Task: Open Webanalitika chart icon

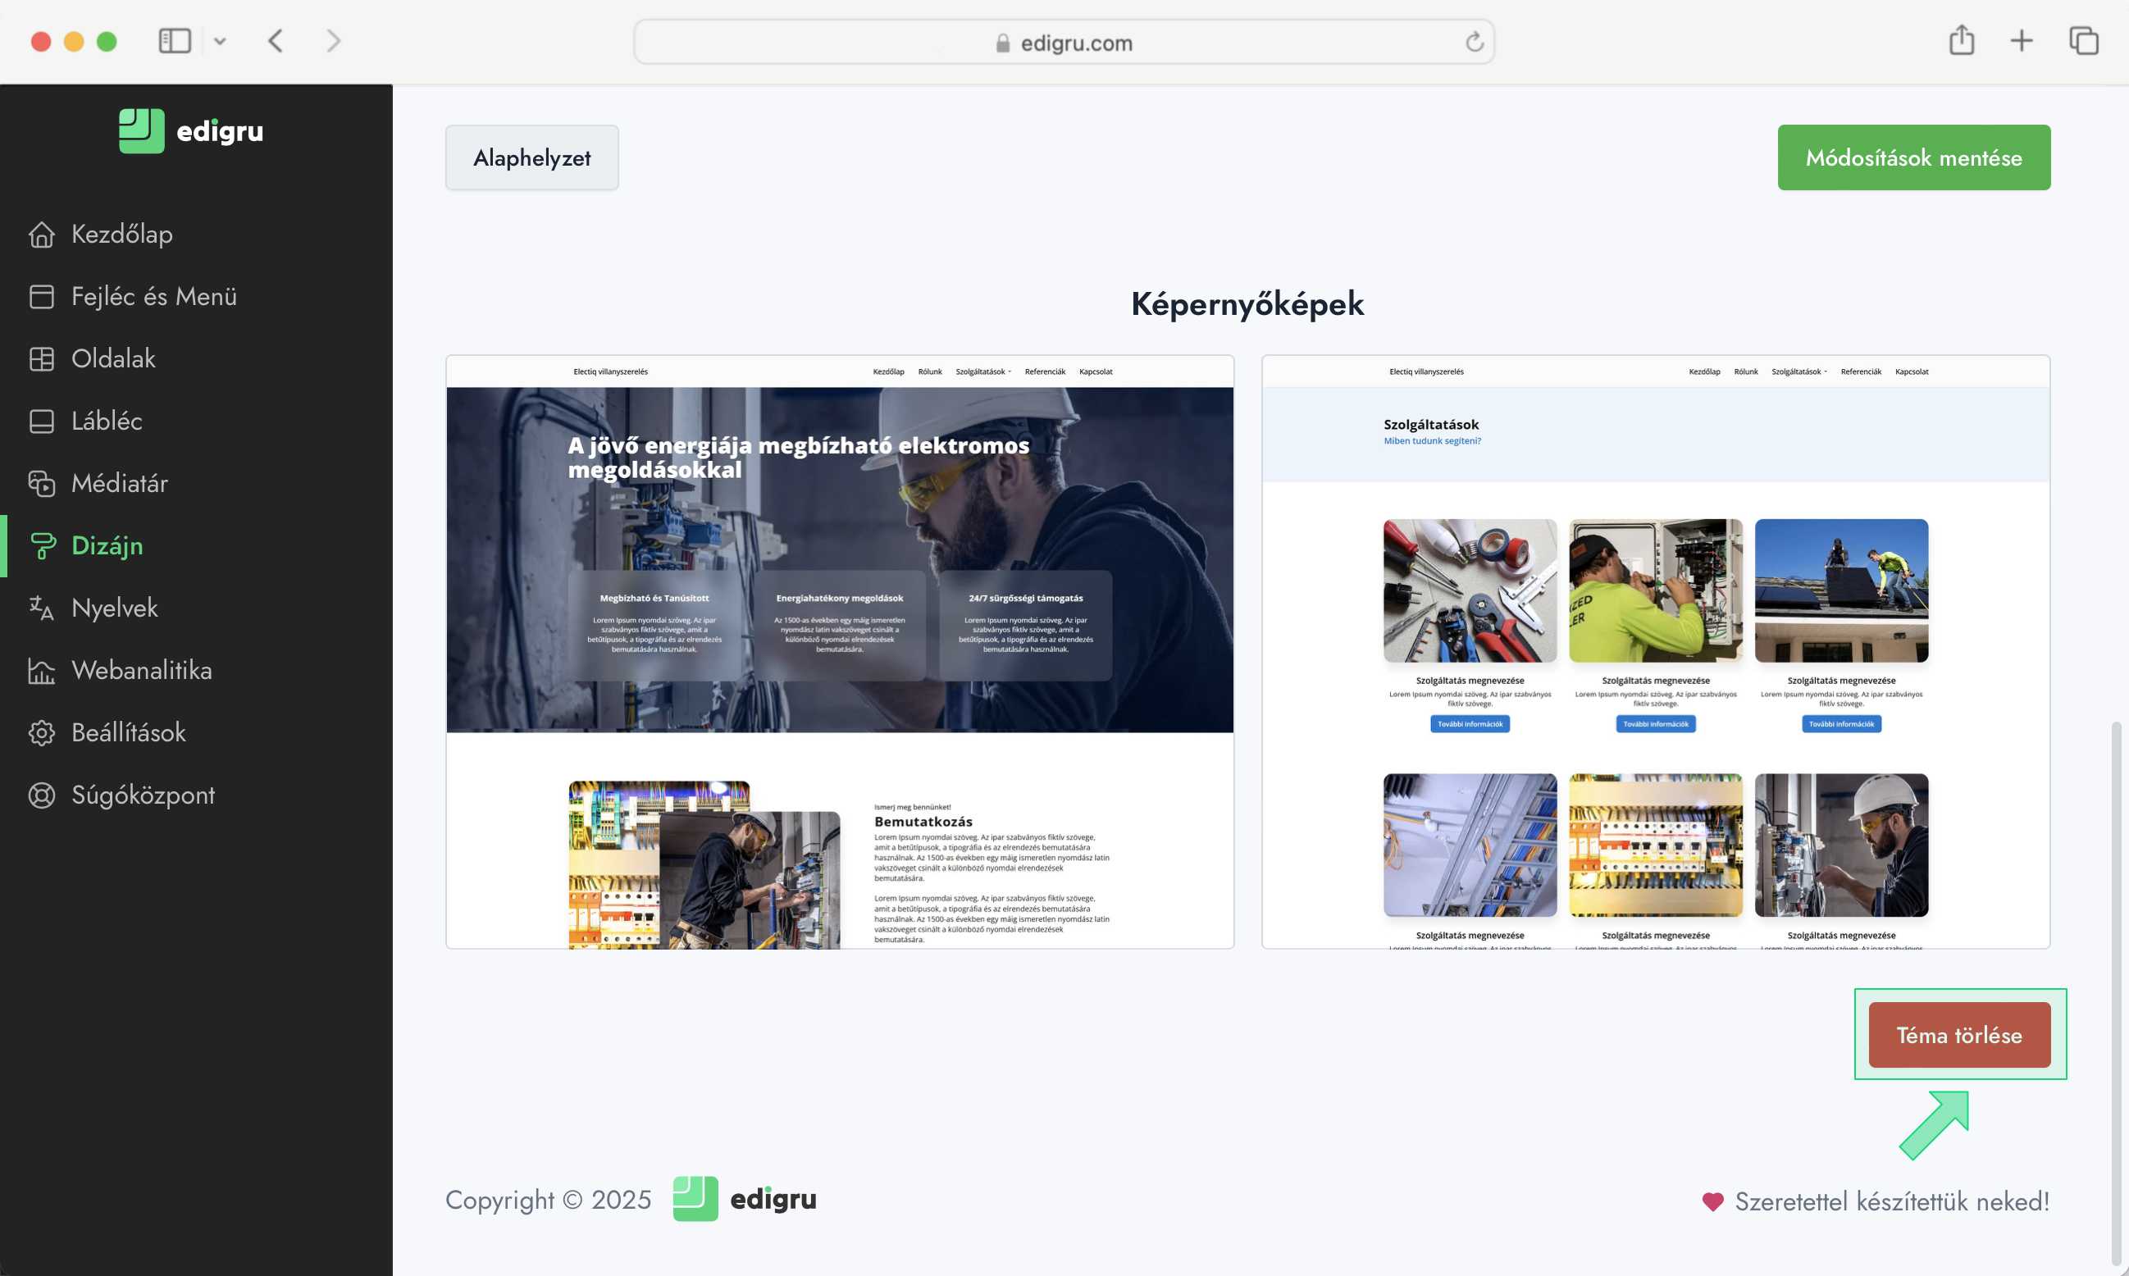Action: [x=41, y=671]
